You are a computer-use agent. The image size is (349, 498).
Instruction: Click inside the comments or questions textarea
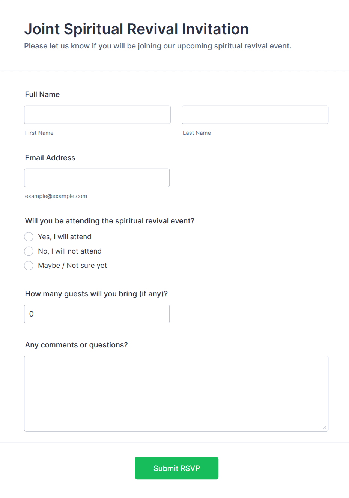(x=176, y=393)
